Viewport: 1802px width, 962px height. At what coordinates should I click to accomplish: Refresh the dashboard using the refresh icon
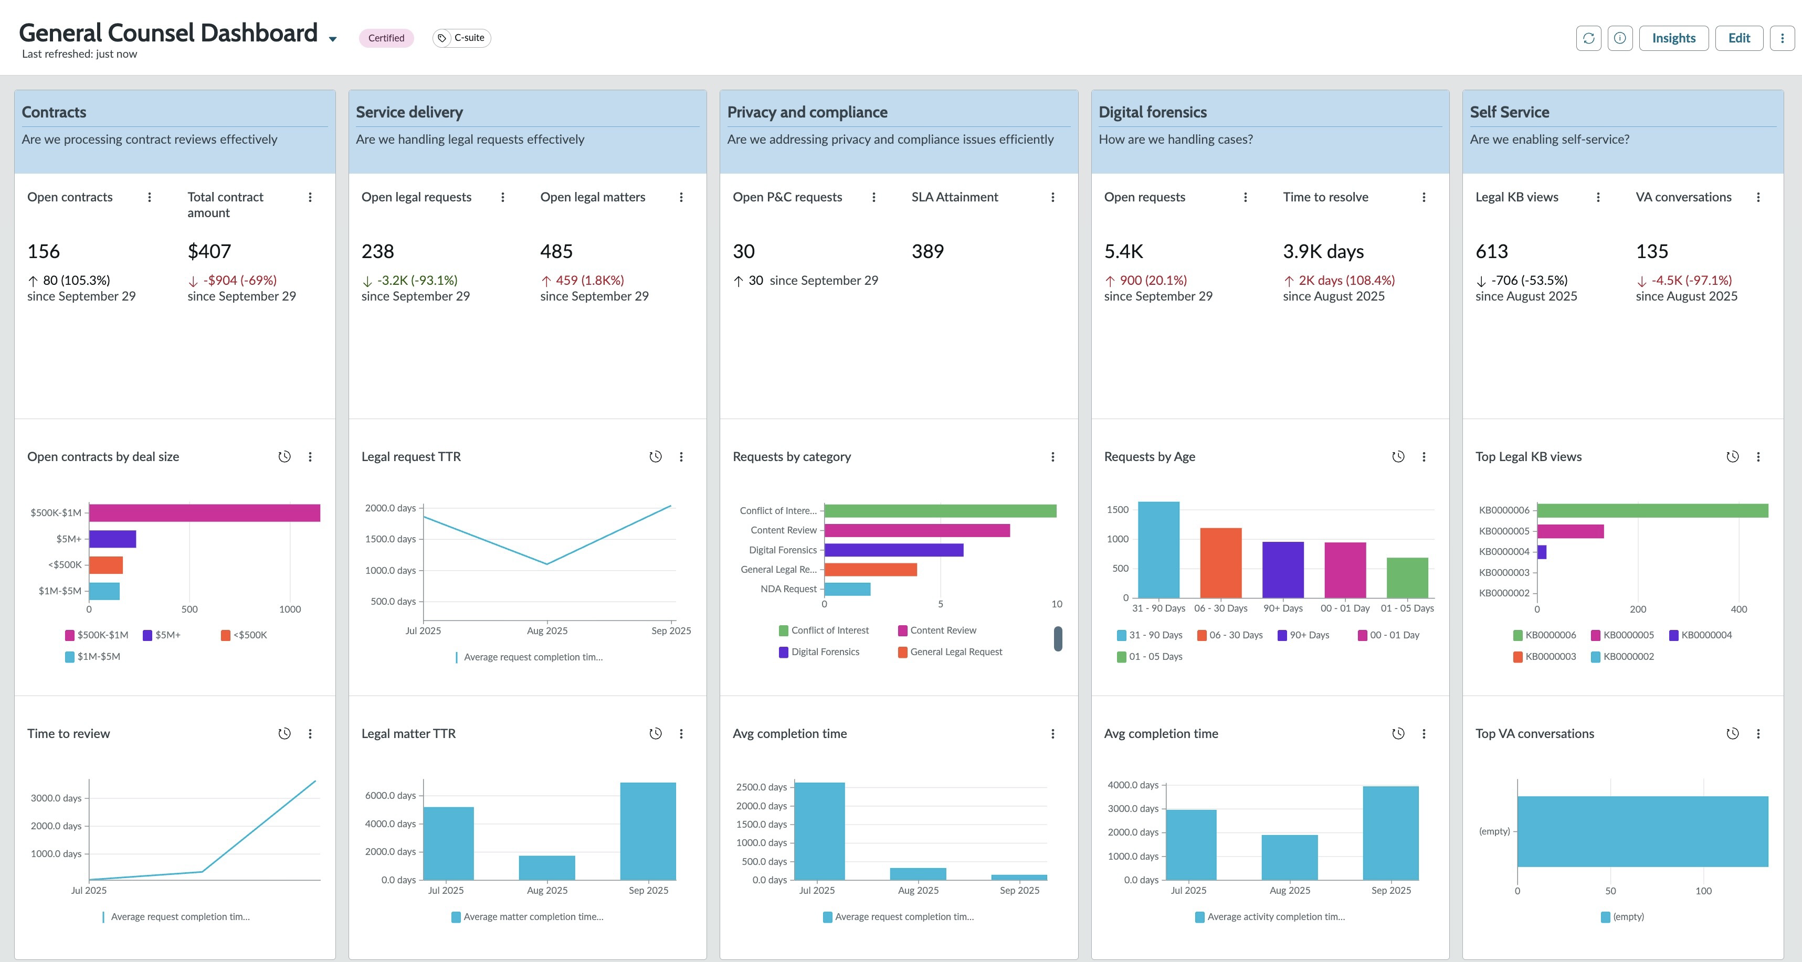click(1589, 38)
